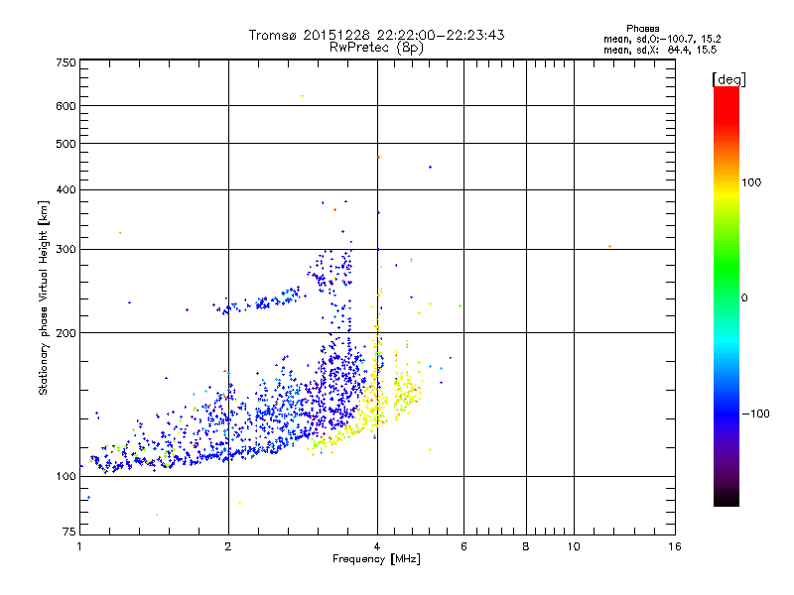This screenshot has height=595, width=794.
Task: Click the 'mean, sd,O:-100.7, 15.2' statistic
Action: (662, 39)
